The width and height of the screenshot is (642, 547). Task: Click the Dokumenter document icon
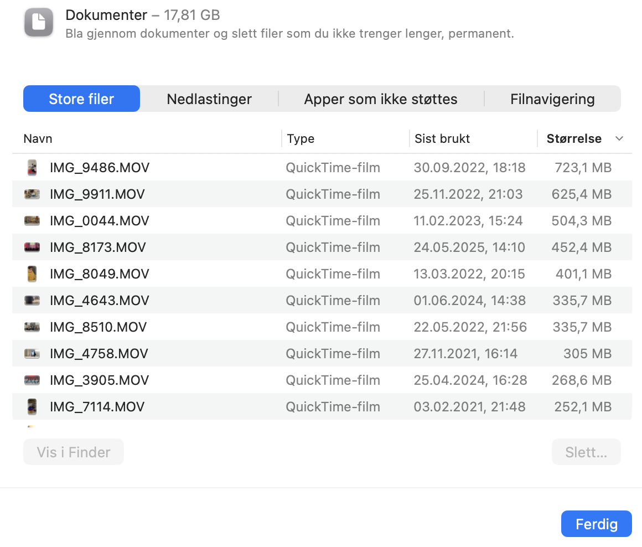[39, 22]
